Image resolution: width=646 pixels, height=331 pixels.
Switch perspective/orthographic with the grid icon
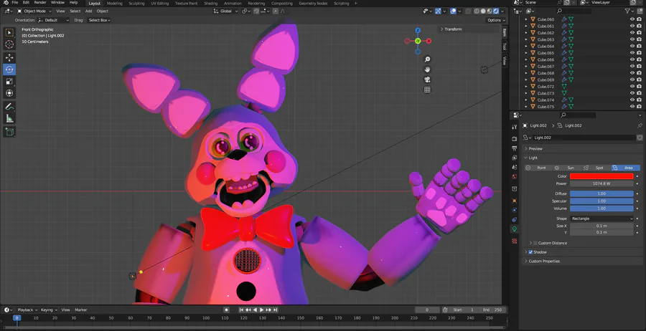(x=427, y=90)
